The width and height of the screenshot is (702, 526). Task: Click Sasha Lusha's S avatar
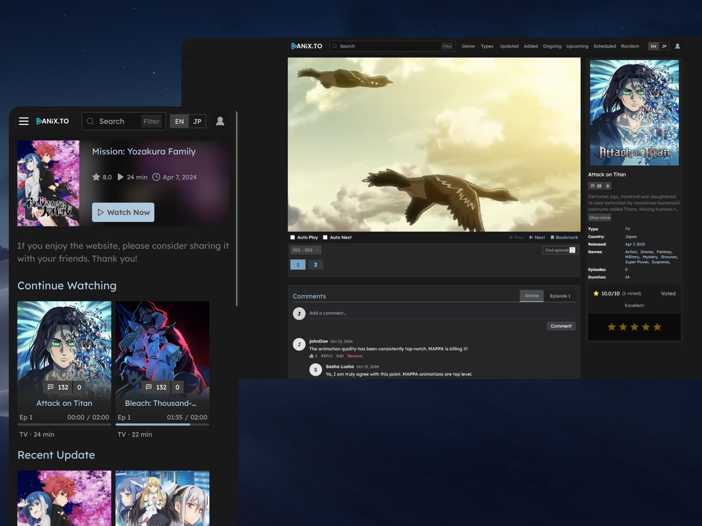click(316, 370)
